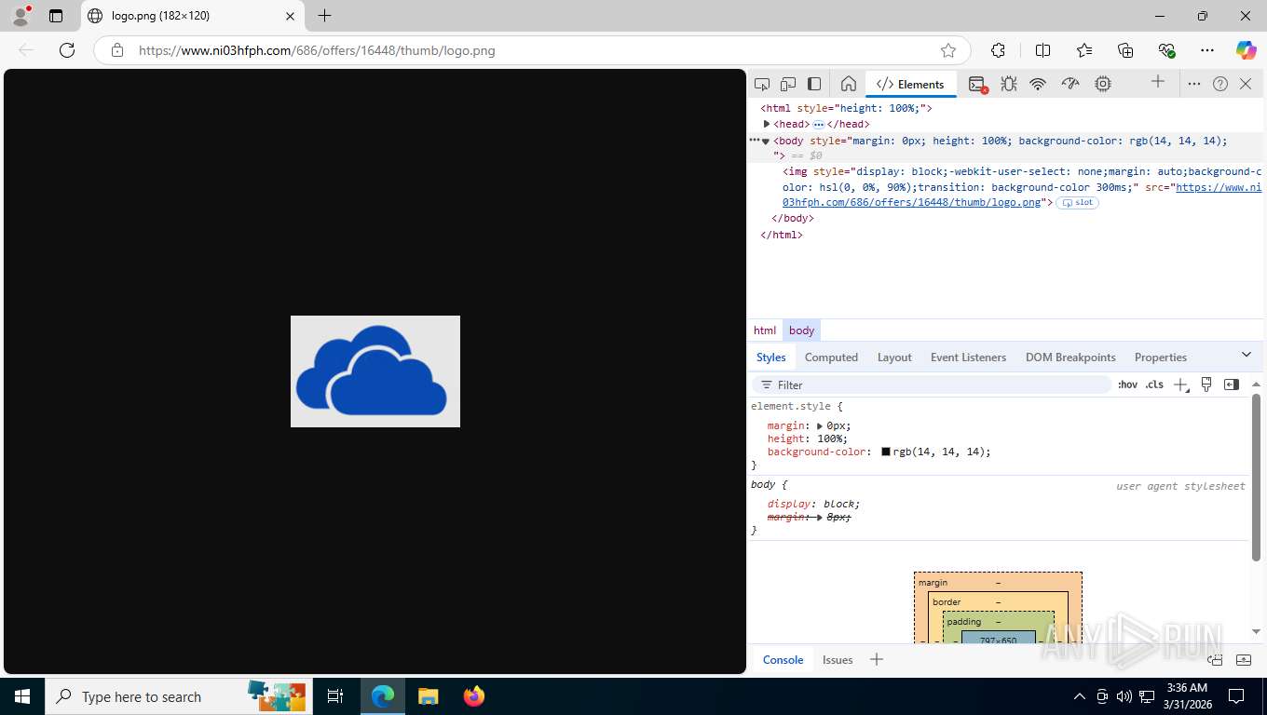The height and width of the screenshot is (715, 1267).
Task: Open File Explorer from the taskbar
Action: tap(428, 696)
